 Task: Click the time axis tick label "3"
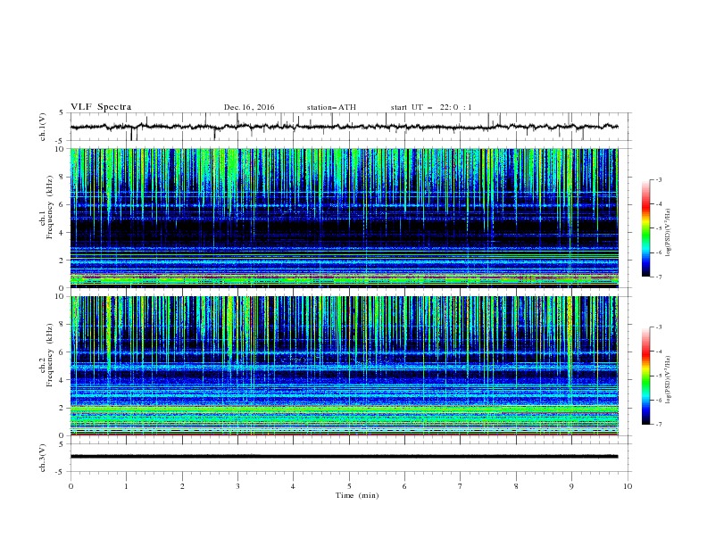click(x=237, y=486)
